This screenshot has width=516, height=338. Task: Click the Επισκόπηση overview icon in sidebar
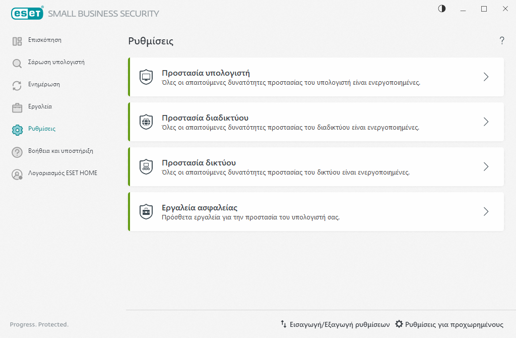click(17, 41)
